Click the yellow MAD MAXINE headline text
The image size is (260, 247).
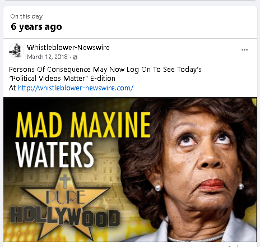pyautogui.click(x=83, y=125)
